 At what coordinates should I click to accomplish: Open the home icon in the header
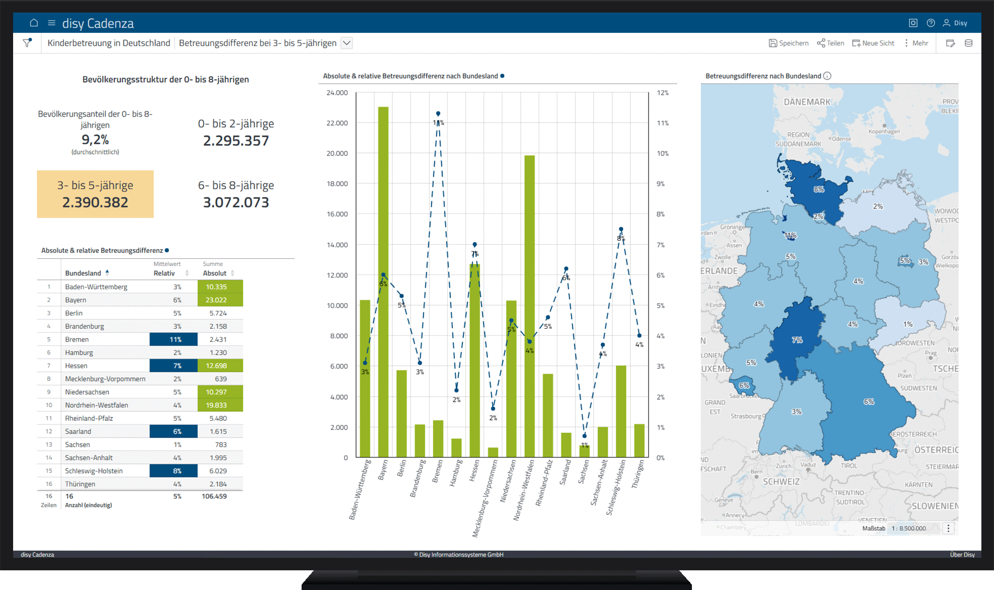[x=34, y=23]
